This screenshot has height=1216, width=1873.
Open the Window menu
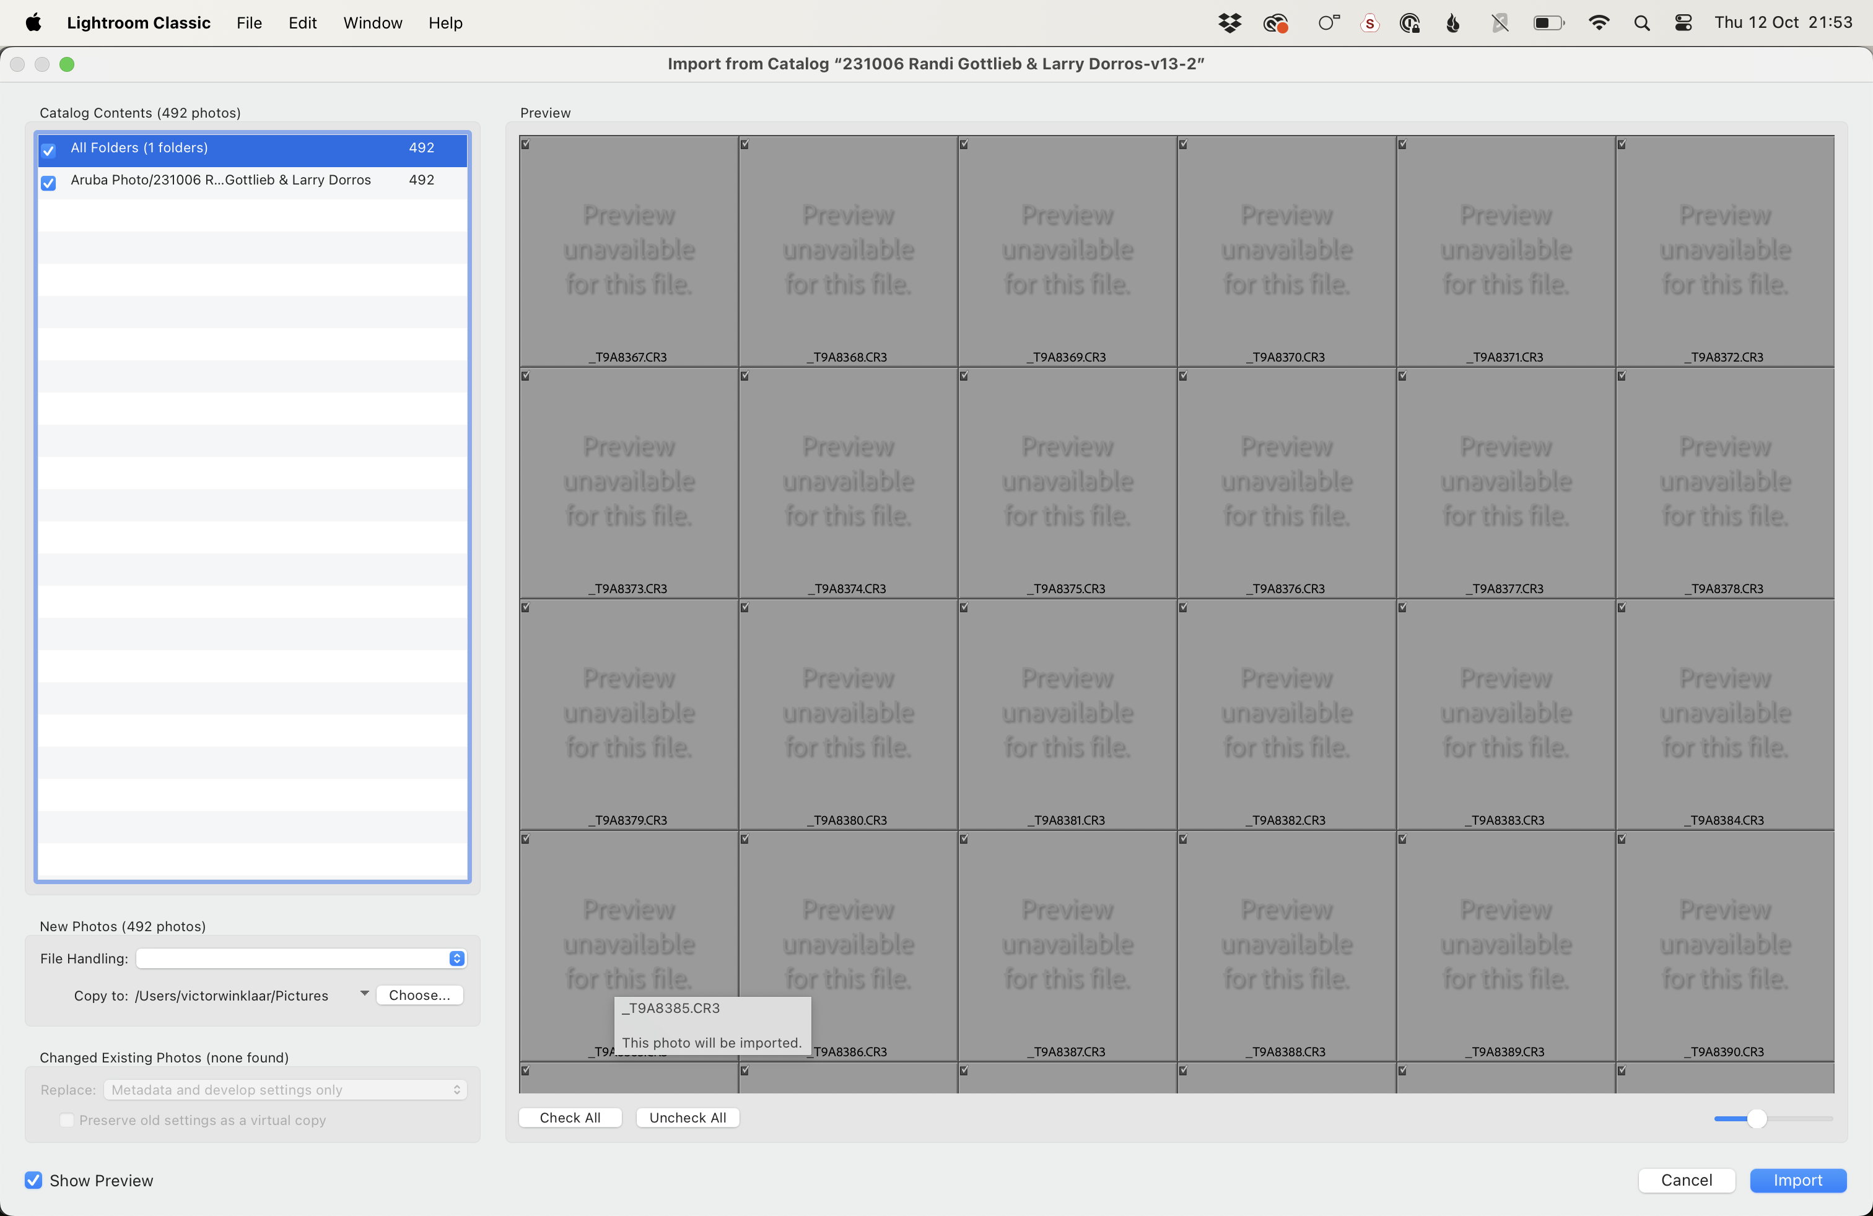point(372,23)
